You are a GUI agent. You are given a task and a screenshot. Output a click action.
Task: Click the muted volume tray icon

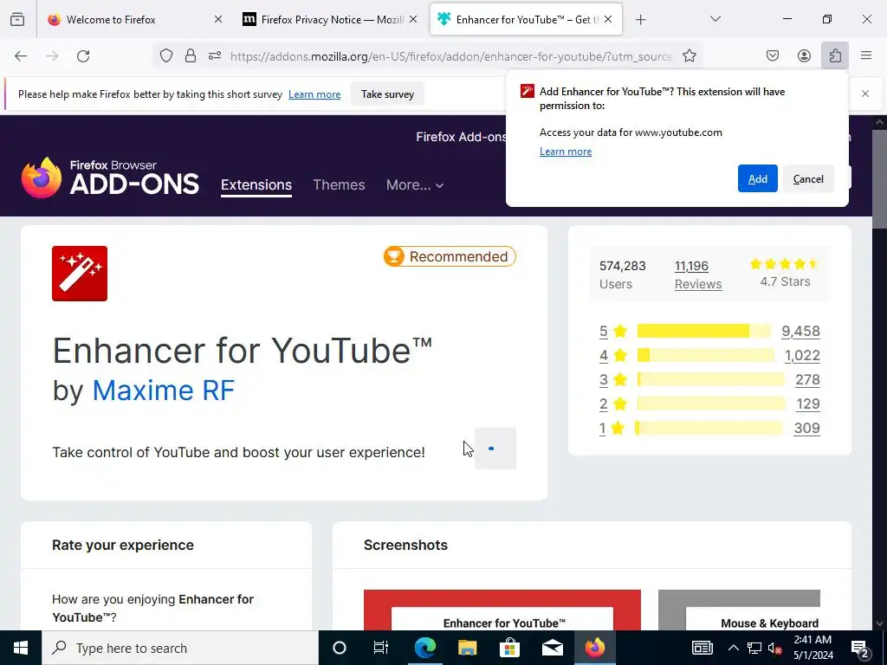774,648
